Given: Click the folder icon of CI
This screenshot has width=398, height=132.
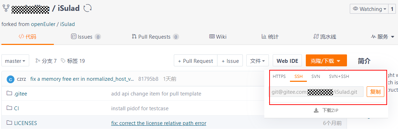Looking at the screenshot, I should 10,108.
